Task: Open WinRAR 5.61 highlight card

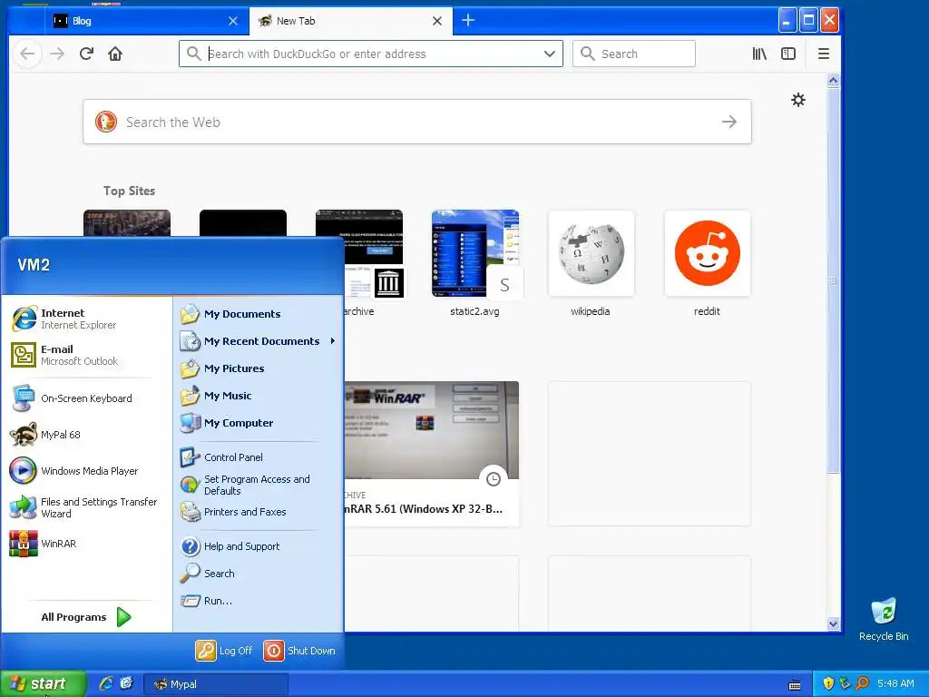Action: [431, 454]
